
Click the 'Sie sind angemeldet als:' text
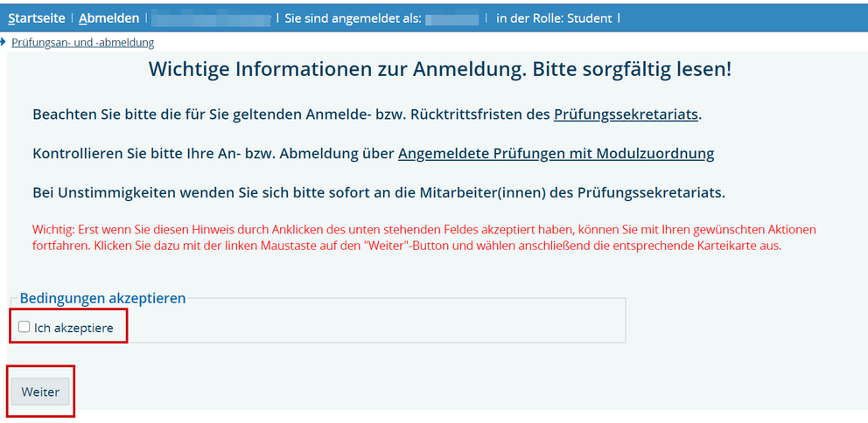point(353,17)
